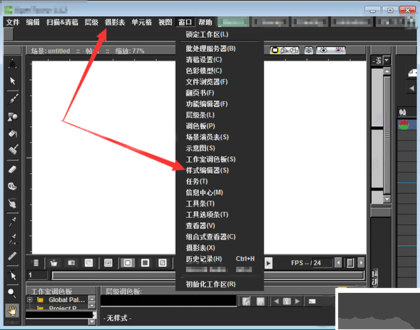This screenshot has height=330, width=420.
Task: Select the Project Palettes folder
Action: pyautogui.click(x=62, y=308)
